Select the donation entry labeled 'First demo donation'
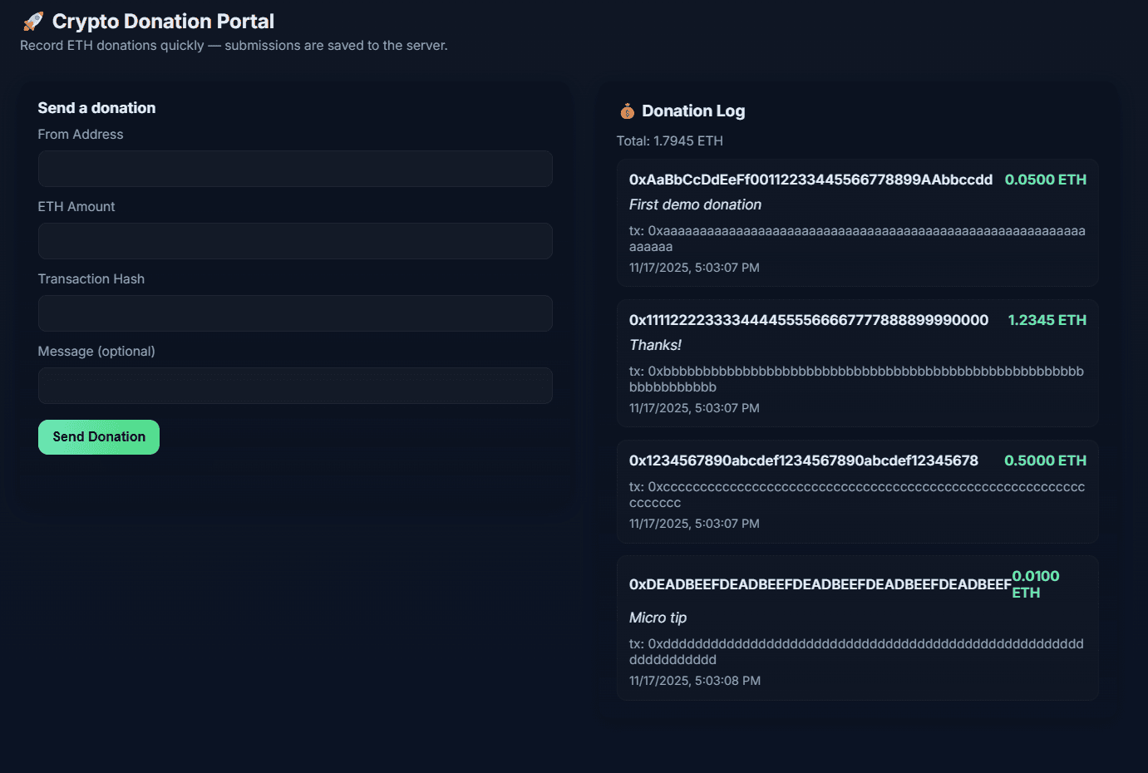The height and width of the screenshot is (773, 1148). [695, 204]
